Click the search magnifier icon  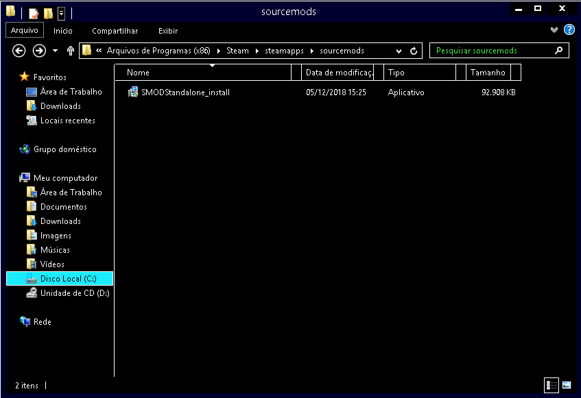tap(558, 50)
